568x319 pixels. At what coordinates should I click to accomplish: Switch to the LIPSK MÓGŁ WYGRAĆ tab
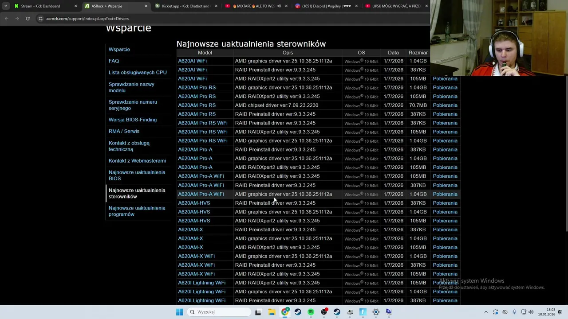click(396, 6)
